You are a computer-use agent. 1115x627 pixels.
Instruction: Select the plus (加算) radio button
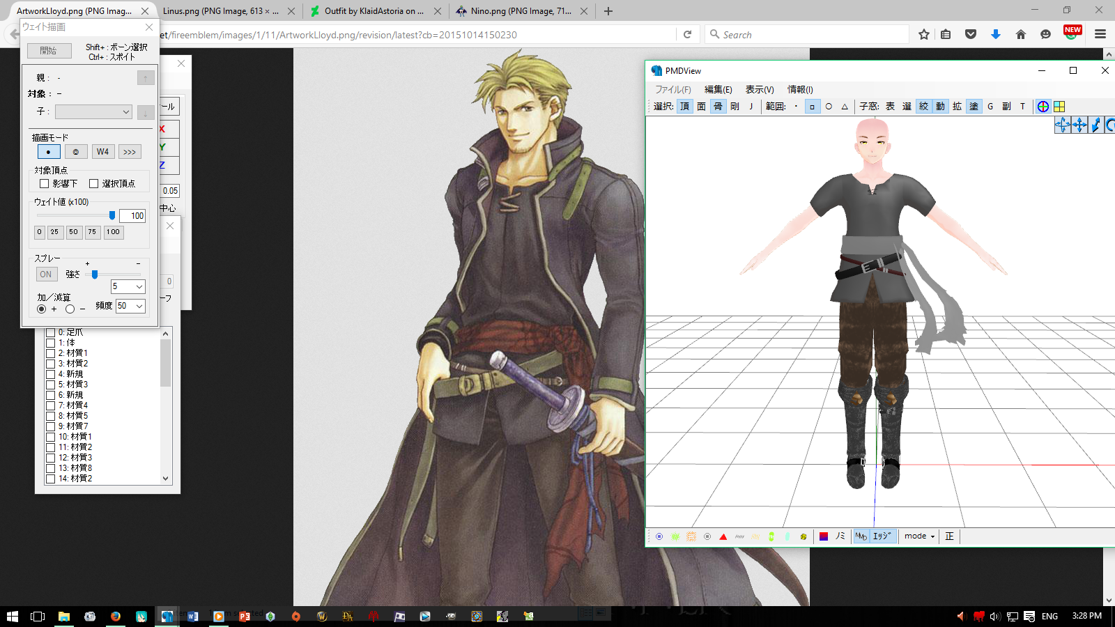[42, 309]
